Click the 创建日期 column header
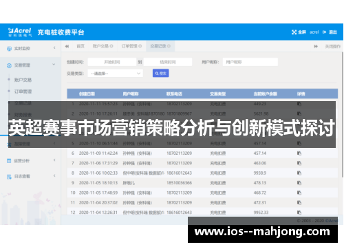 (x=87, y=94)
